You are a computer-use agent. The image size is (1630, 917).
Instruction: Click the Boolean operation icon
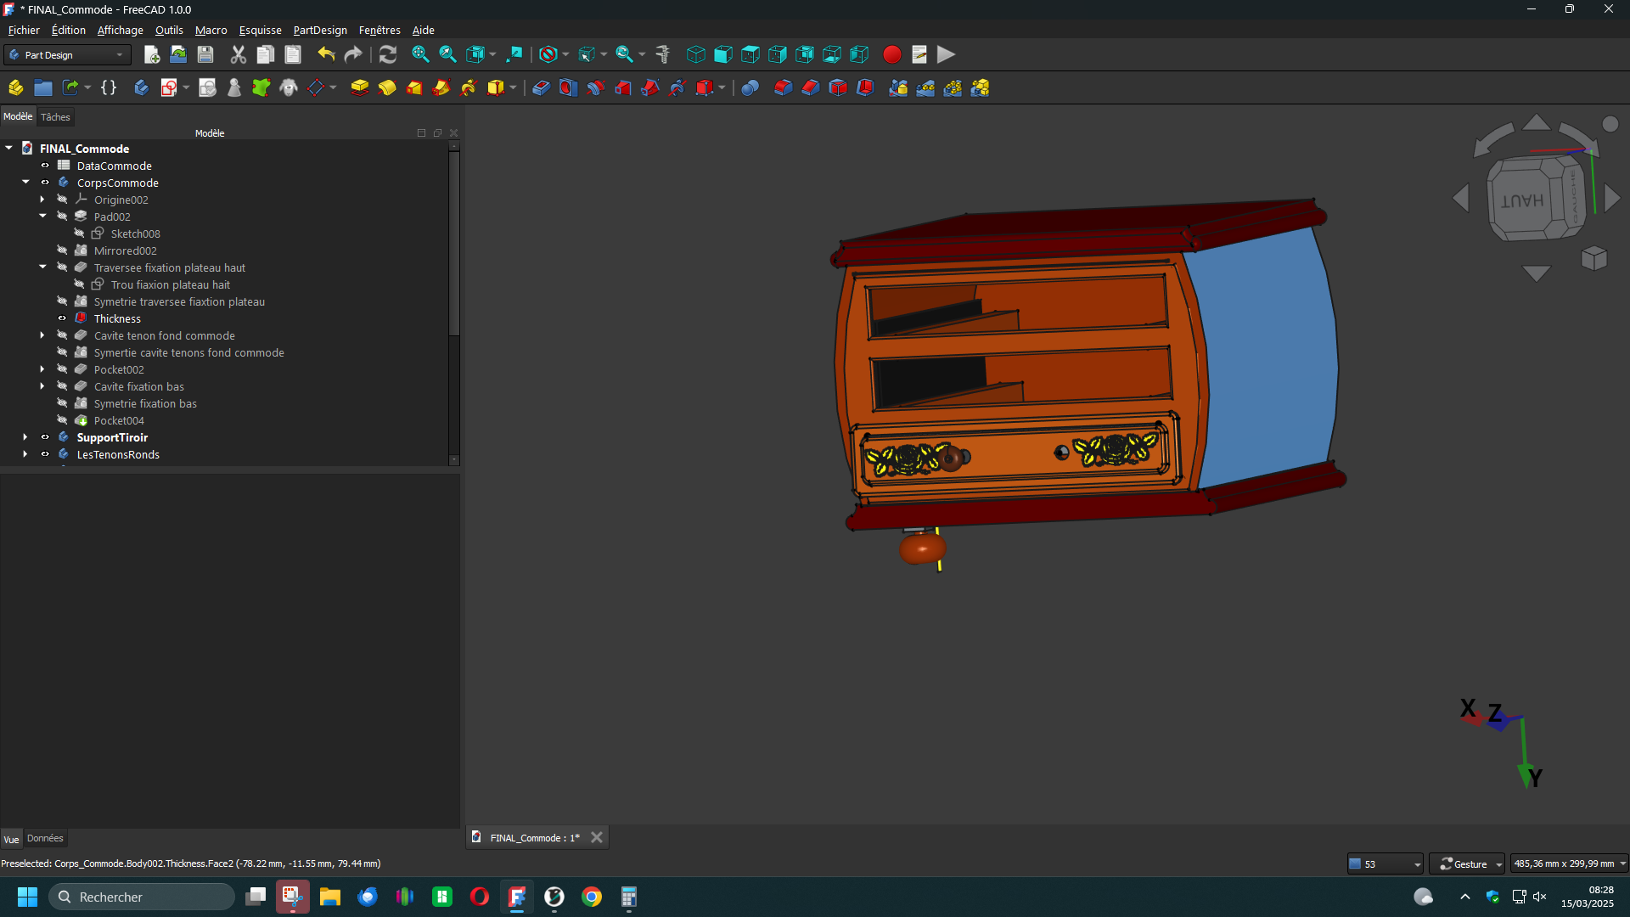tap(750, 87)
